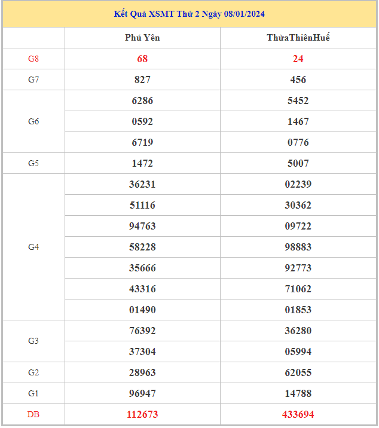The image size is (379, 428).
Task: Select Phú Yên G7 number 827
Action: (142, 80)
